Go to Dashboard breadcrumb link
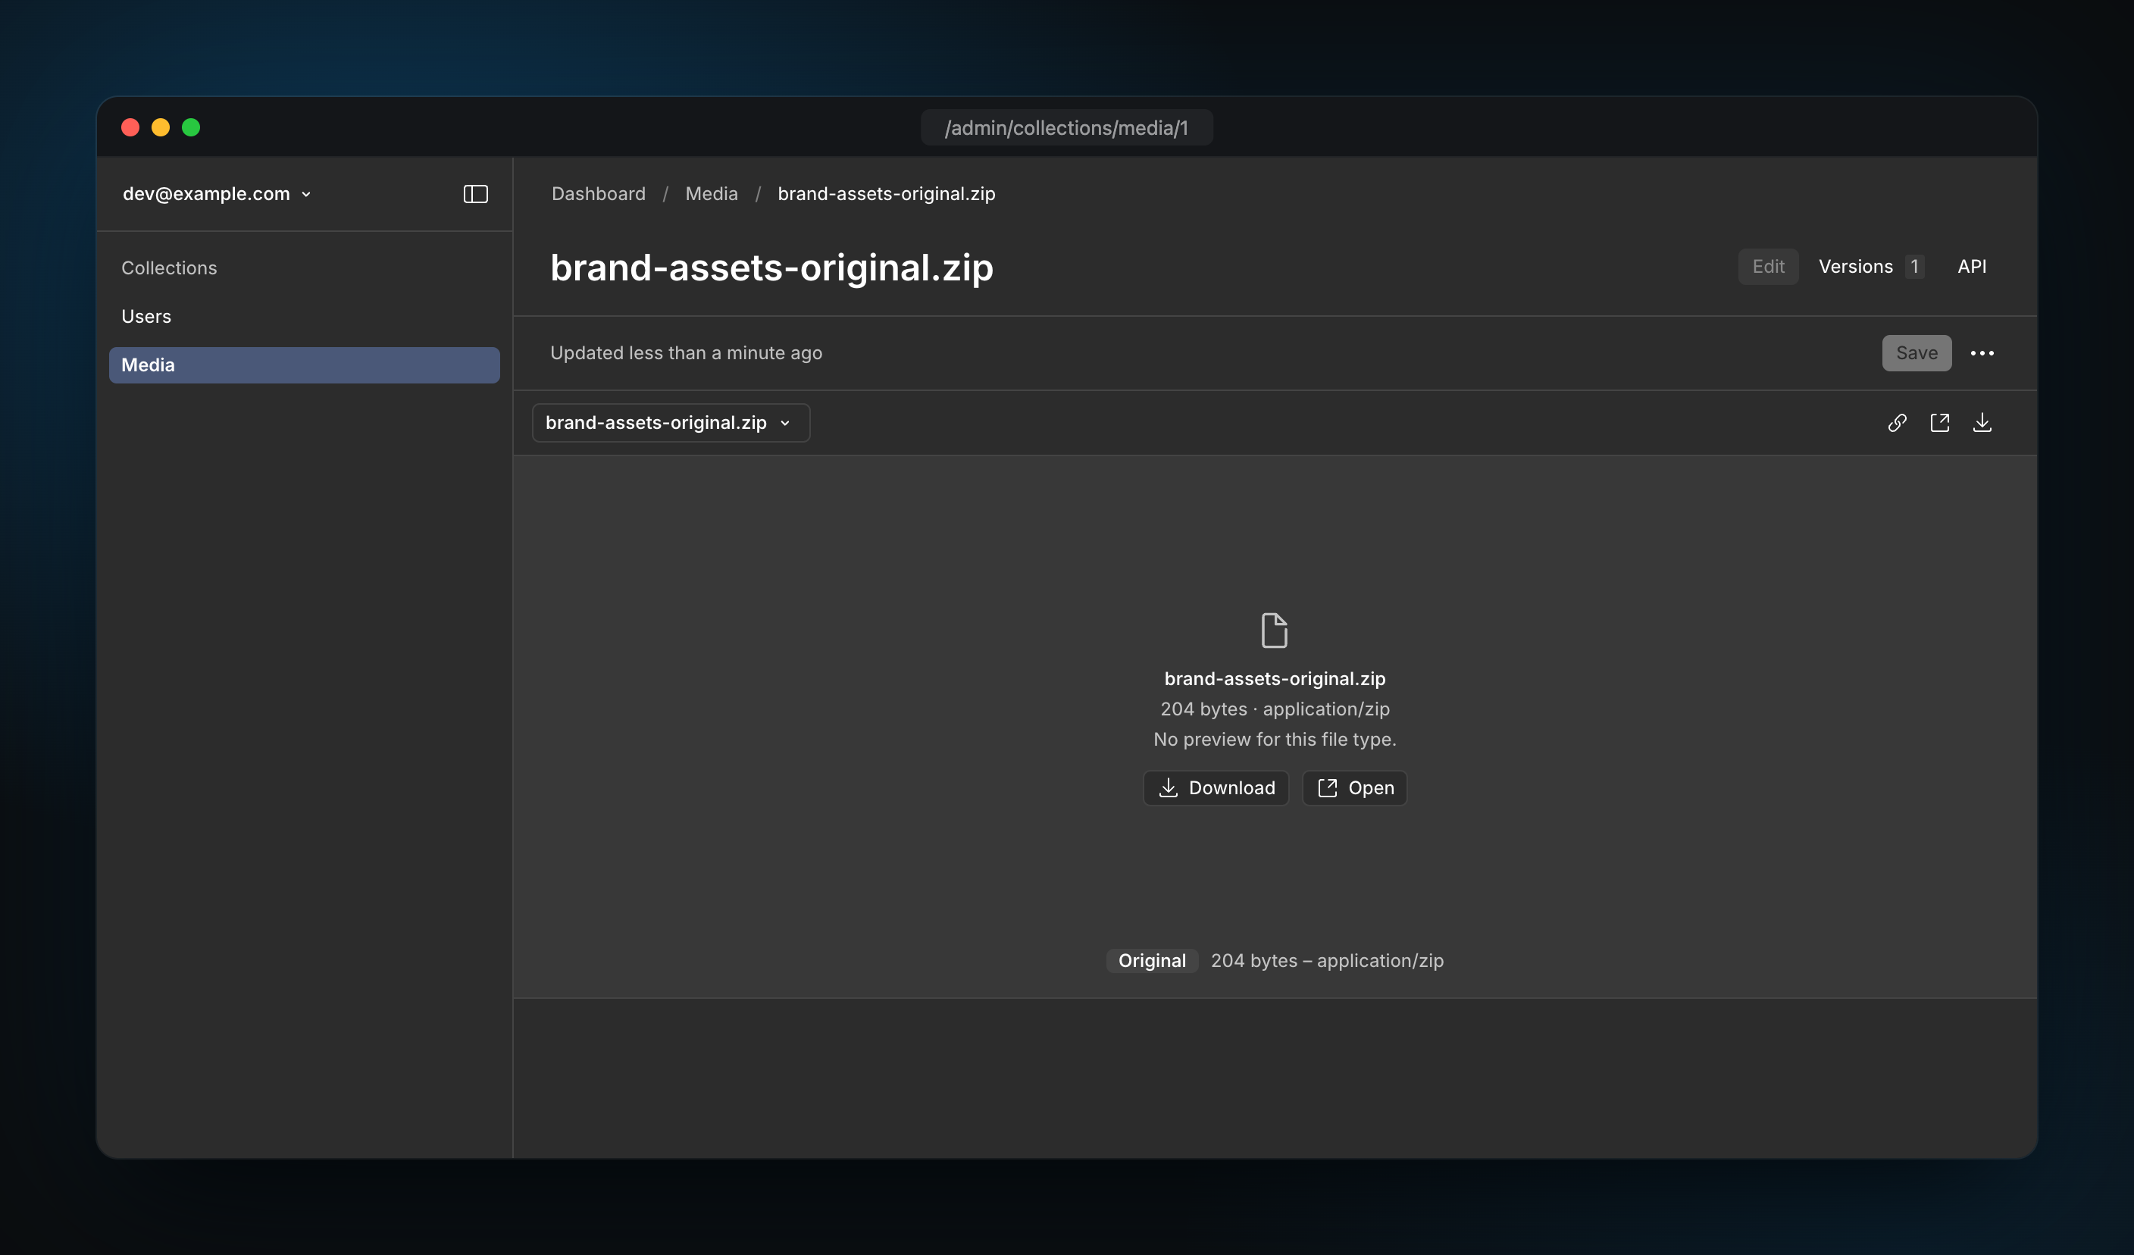Screen dimensions: 2134x1255 pyautogui.click(x=598, y=194)
